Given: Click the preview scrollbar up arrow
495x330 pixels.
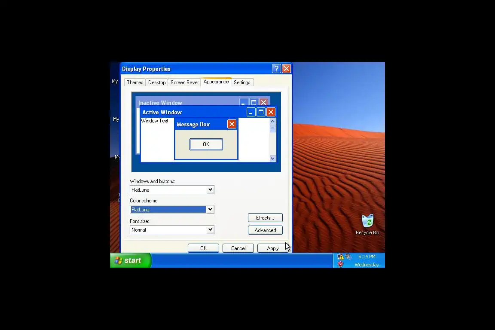Looking at the screenshot, I should (273, 121).
